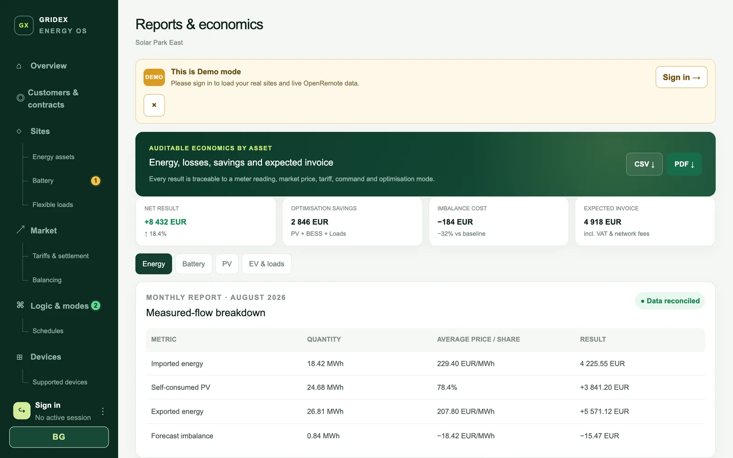The image size is (733, 458).
Task: Open Balancing under Market
Action: coord(47,280)
